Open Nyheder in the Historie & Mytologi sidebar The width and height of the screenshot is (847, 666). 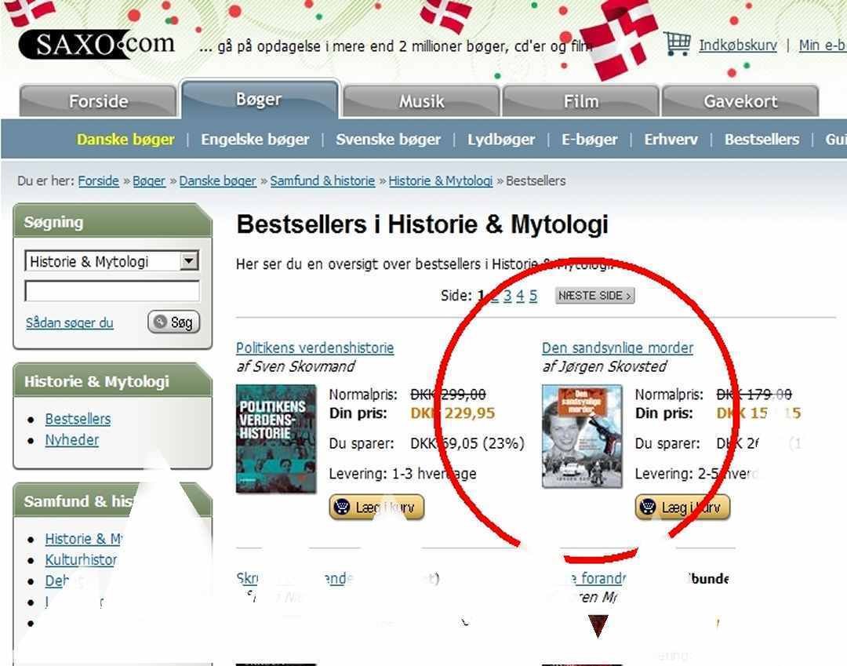(72, 439)
